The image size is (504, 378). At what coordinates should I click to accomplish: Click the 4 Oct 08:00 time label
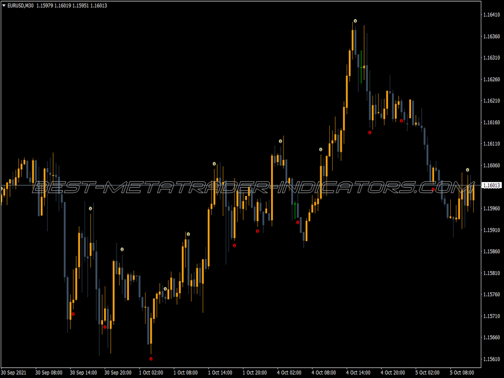pyautogui.click(x=324, y=372)
